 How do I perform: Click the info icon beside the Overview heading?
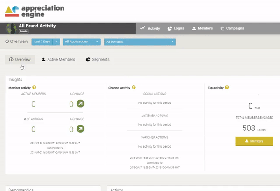[7, 41]
